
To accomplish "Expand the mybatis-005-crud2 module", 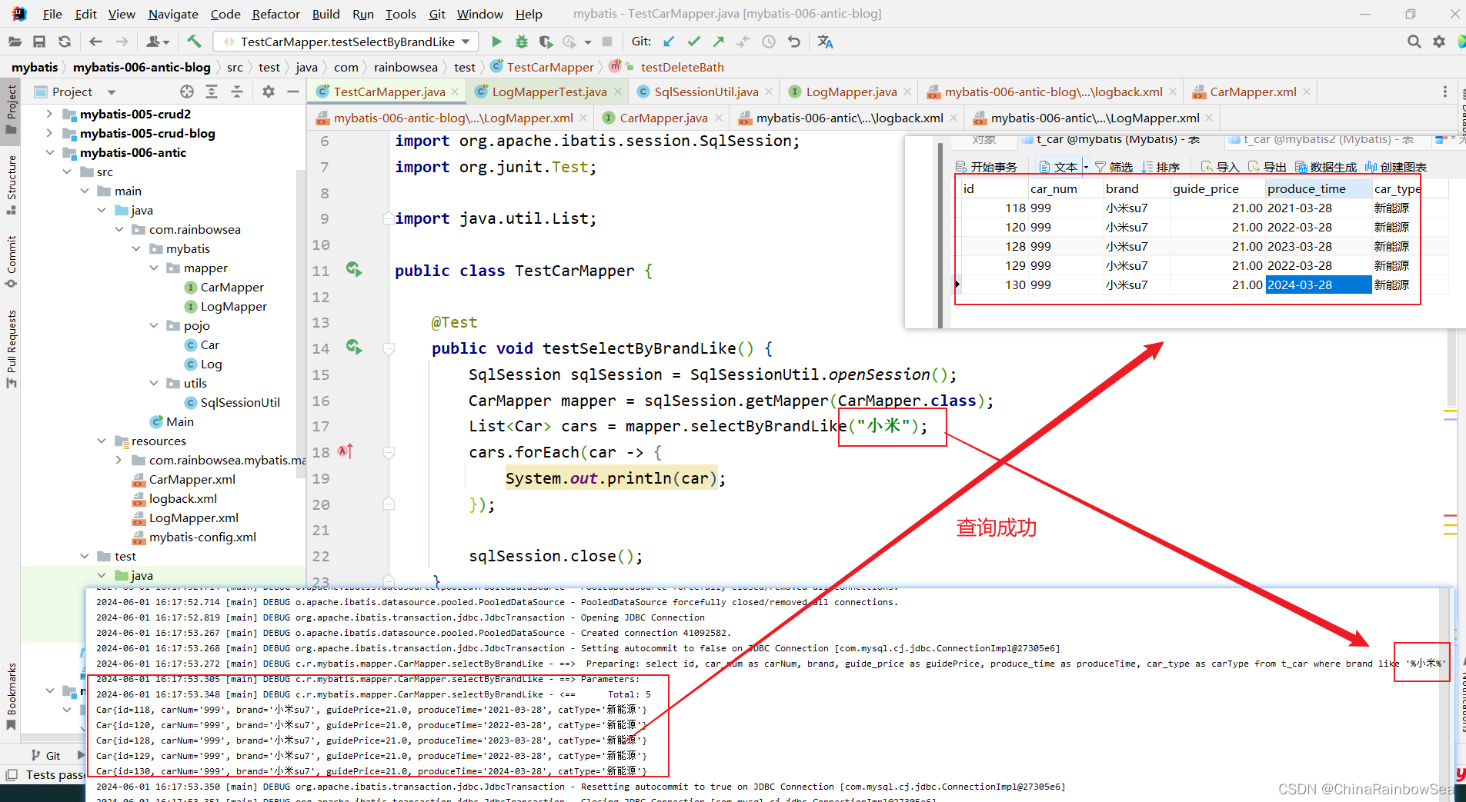I will coord(49,114).
